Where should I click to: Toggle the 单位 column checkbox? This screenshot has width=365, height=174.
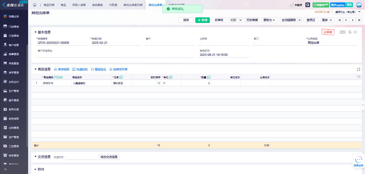(171, 77)
